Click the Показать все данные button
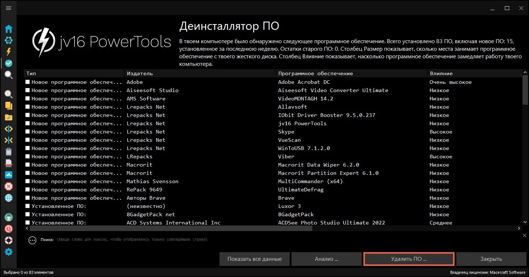The height and width of the screenshot is (277, 529). 254,259
